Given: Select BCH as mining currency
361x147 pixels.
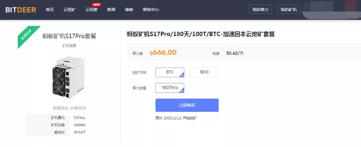Looking at the screenshot, I should 204,72.
